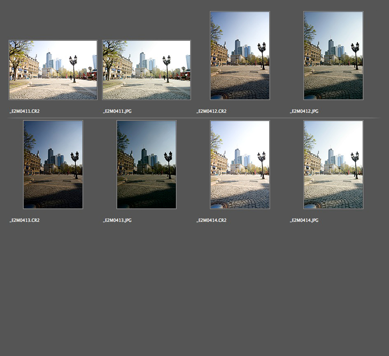Select the _E2M0412.CR2 filename text
This screenshot has width=389, height=356.
point(212,112)
